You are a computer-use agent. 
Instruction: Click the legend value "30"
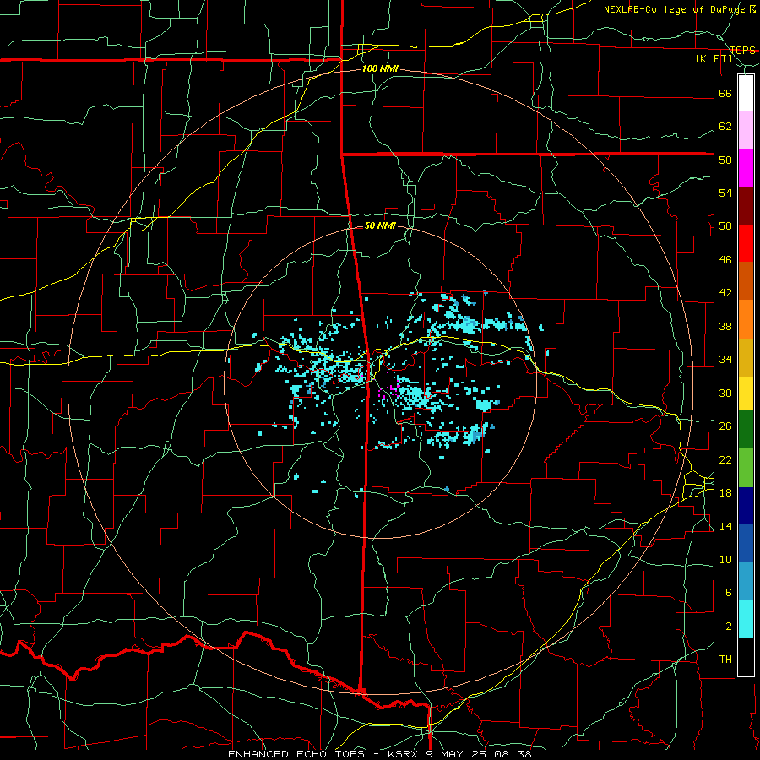(725, 393)
